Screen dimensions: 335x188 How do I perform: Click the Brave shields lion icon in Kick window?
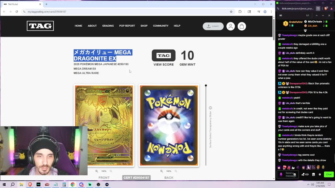pos(326,9)
